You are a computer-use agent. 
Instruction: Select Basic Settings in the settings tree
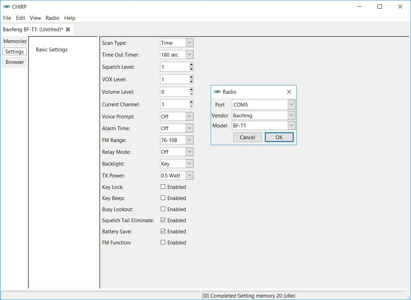click(x=52, y=50)
